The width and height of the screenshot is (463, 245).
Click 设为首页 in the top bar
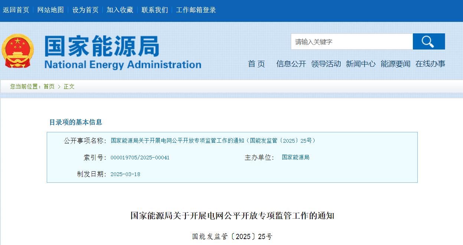click(85, 10)
